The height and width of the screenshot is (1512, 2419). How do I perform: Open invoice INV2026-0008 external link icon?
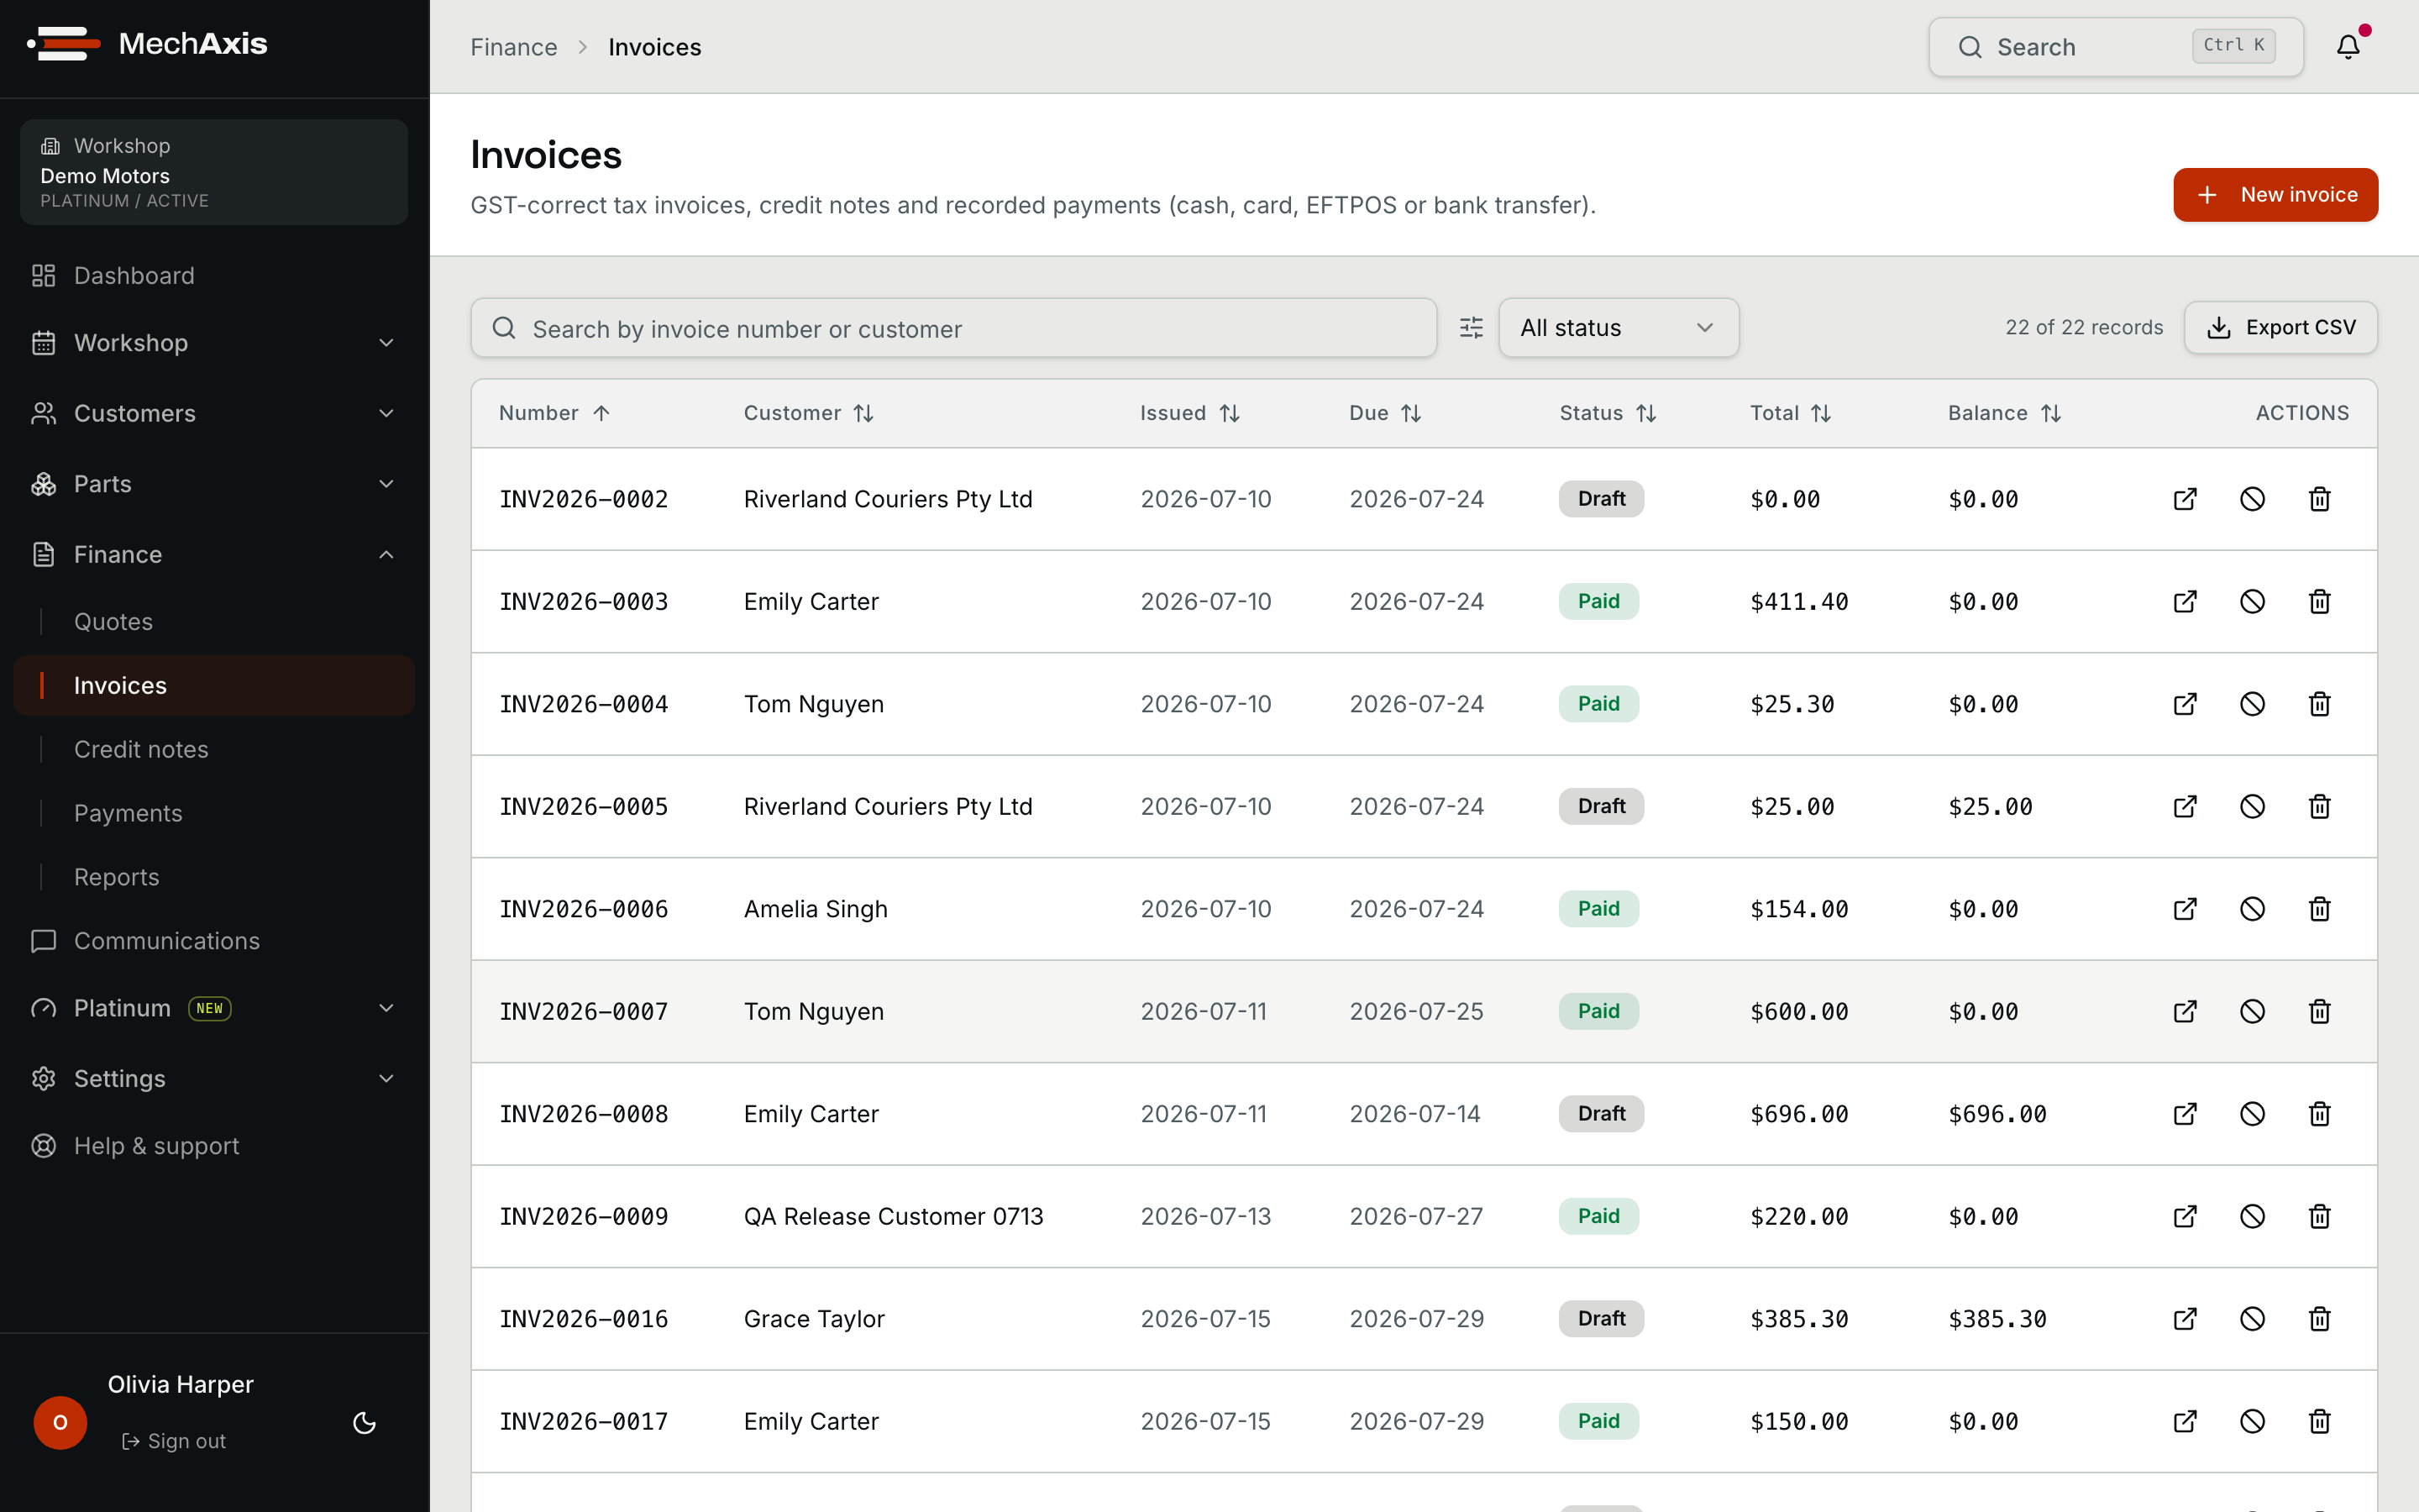tap(2185, 1114)
